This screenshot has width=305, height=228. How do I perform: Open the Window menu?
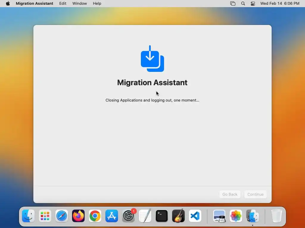coord(80,4)
